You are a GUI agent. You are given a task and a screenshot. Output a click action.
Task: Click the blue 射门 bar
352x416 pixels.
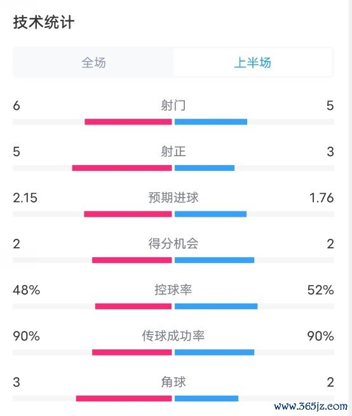click(211, 122)
